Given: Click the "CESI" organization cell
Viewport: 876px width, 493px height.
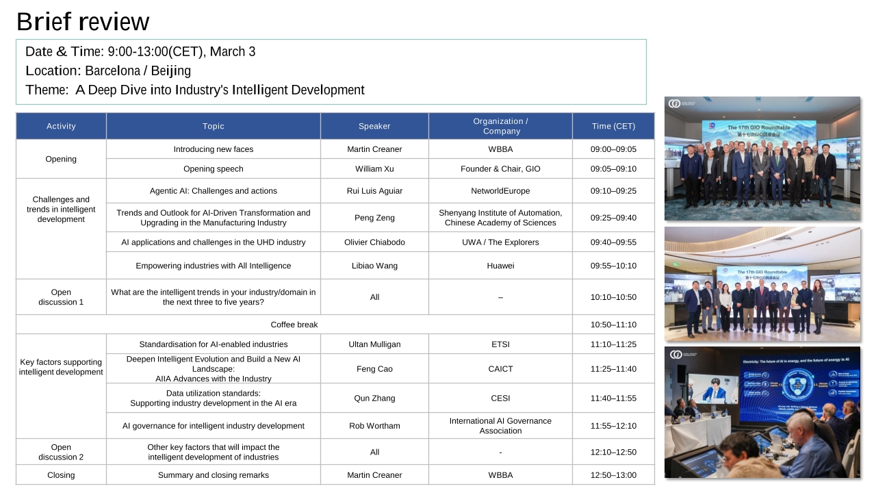Looking at the screenshot, I should pyautogui.click(x=500, y=399).
